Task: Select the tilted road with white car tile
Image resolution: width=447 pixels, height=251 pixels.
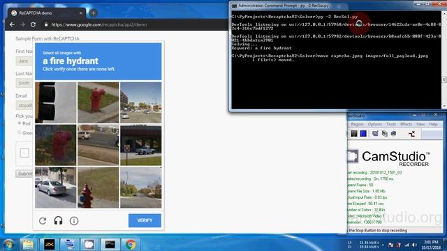Action: click(x=98, y=145)
